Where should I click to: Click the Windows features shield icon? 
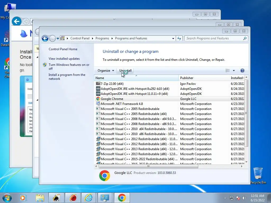point(45,65)
